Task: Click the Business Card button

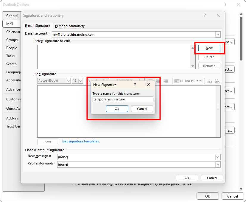Action: coord(188,81)
